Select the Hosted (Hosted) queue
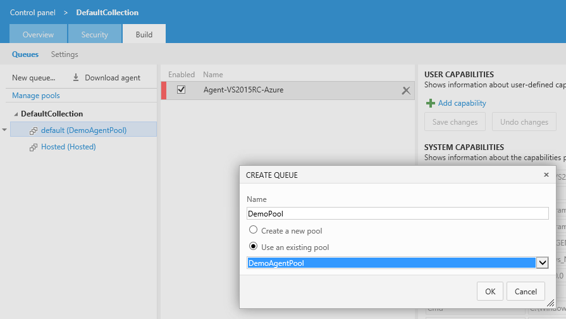 point(68,147)
